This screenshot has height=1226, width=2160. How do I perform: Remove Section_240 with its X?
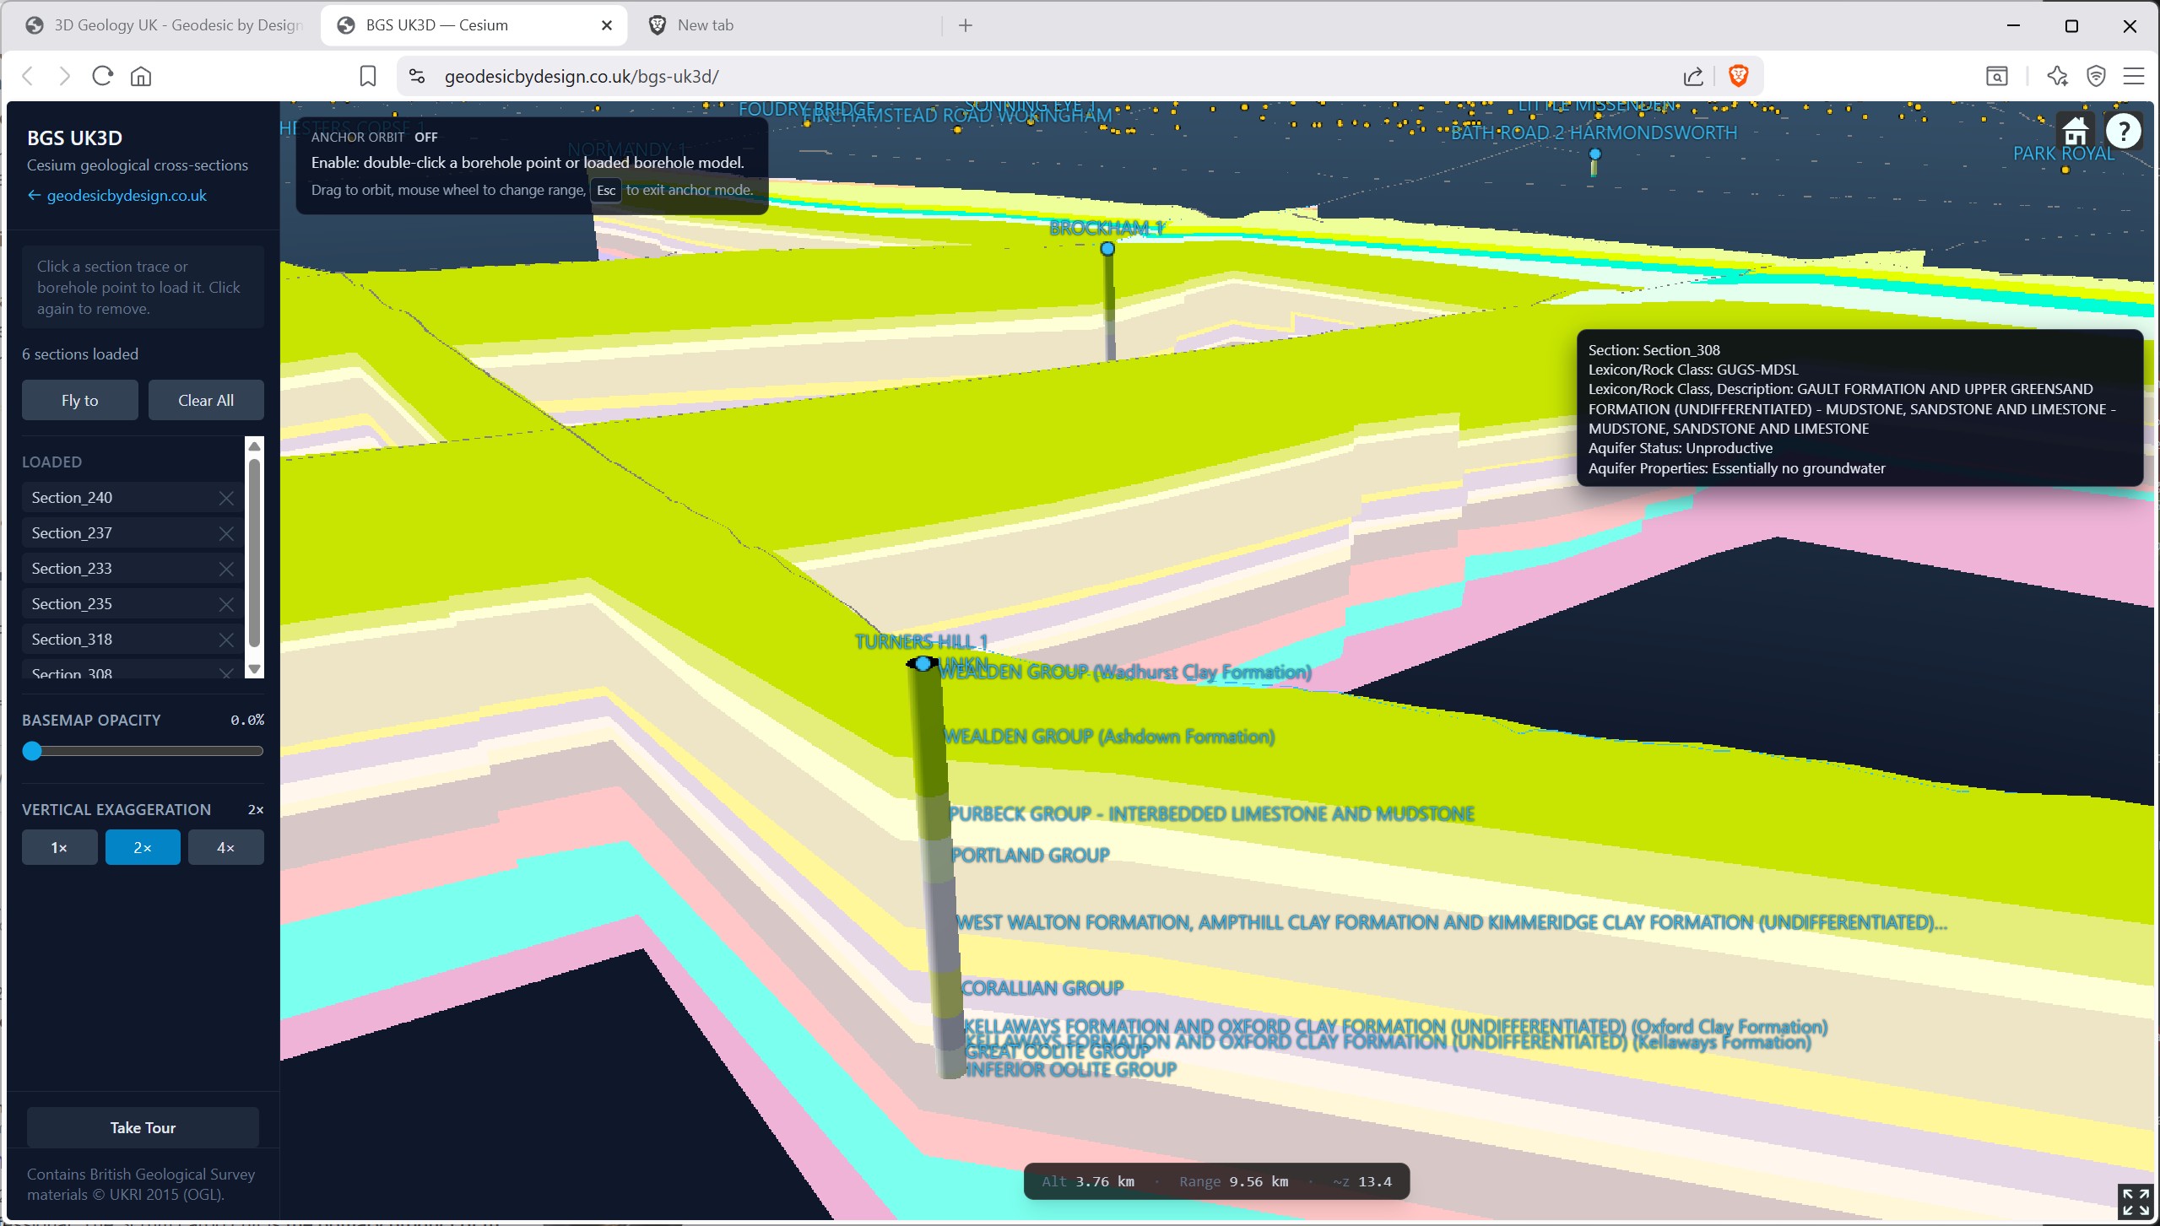tap(226, 498)
